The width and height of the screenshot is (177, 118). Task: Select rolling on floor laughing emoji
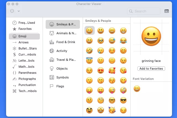[89, 51]
